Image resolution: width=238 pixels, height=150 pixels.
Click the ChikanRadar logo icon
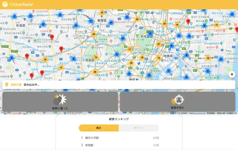(x=5, y=4)
